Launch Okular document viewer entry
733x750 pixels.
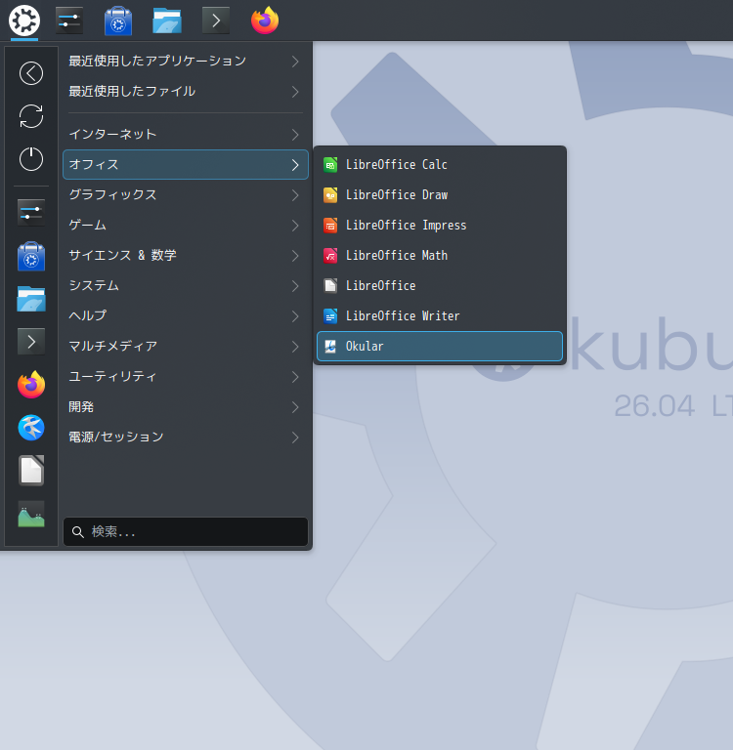440,347
